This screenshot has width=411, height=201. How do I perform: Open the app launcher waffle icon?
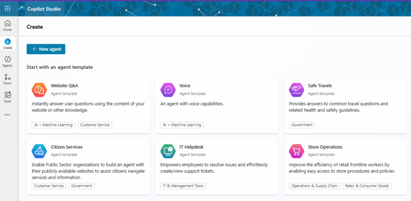[8, 9]
